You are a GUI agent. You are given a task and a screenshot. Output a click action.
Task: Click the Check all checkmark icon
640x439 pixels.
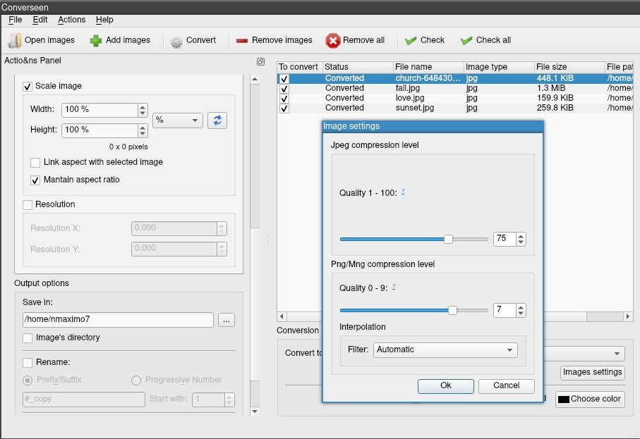pos(466,40)
